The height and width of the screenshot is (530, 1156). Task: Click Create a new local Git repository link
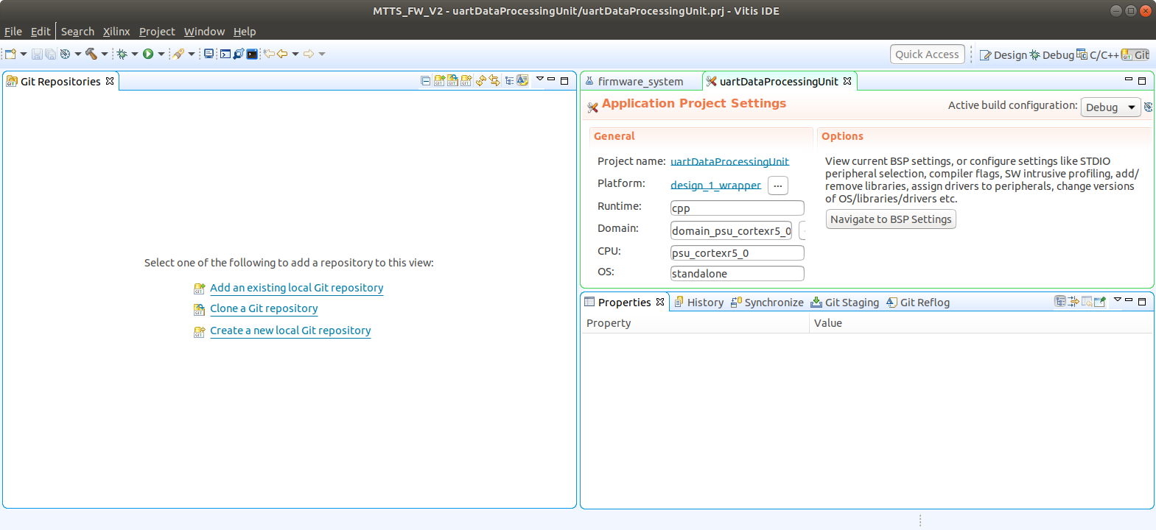point(290,331)
